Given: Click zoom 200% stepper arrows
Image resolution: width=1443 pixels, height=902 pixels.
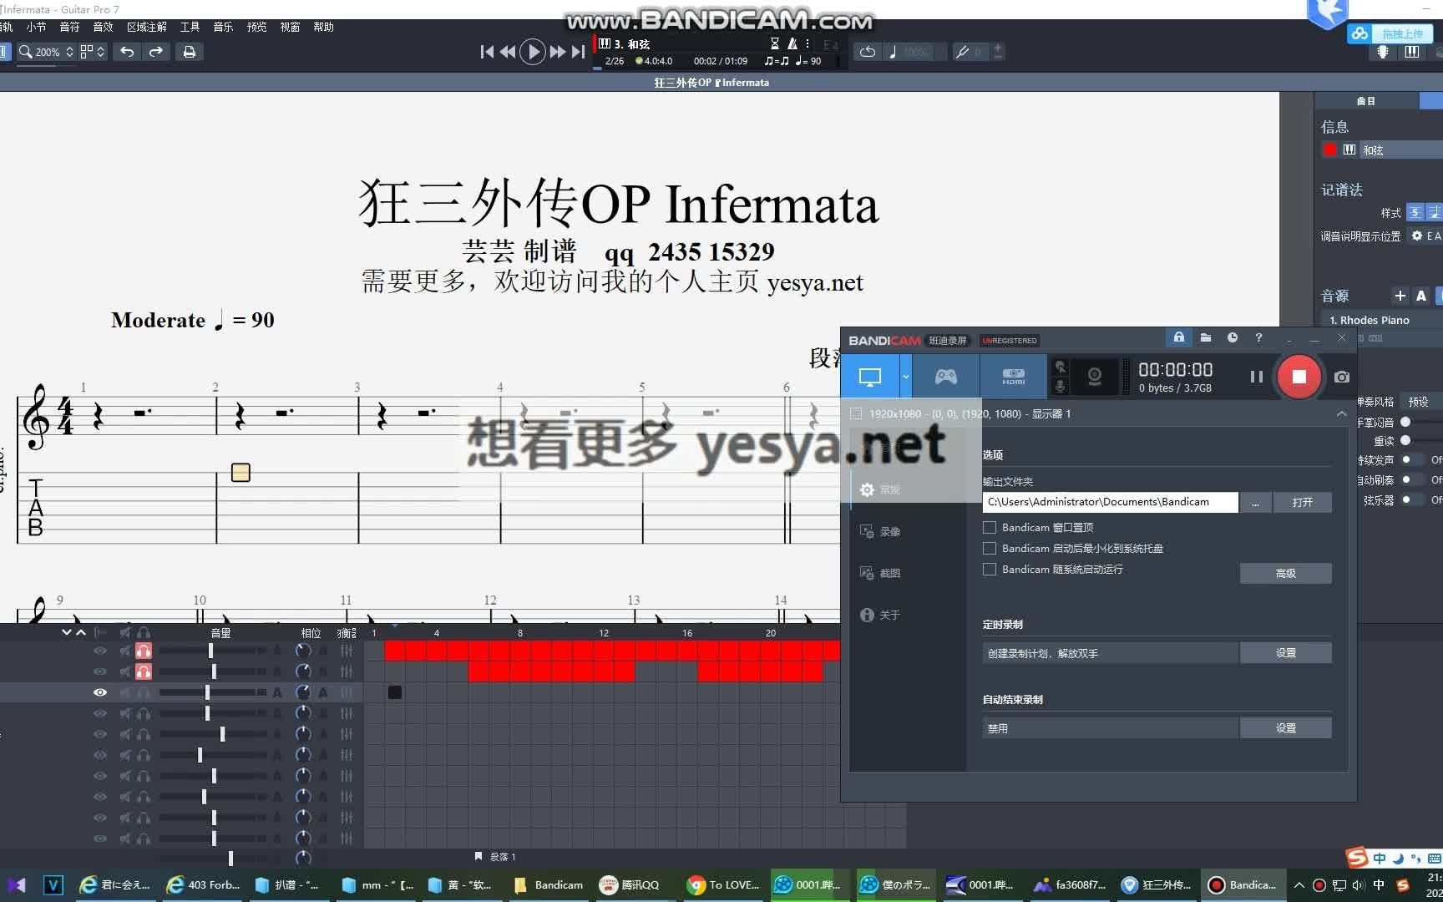Looking at the screenshot, I should pos(69,52).
